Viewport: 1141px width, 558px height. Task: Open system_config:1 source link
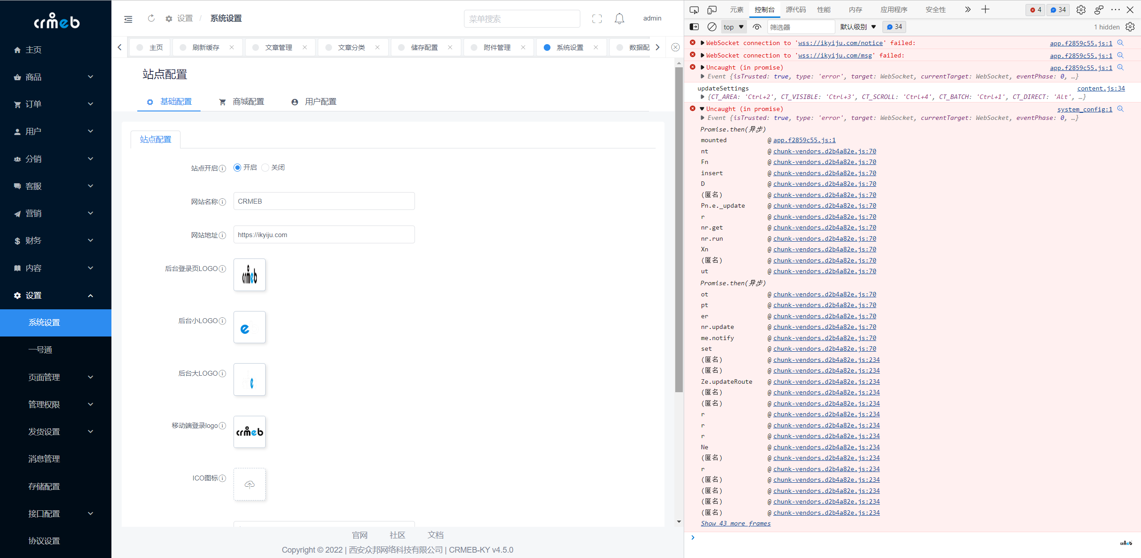pos(1084,109)
